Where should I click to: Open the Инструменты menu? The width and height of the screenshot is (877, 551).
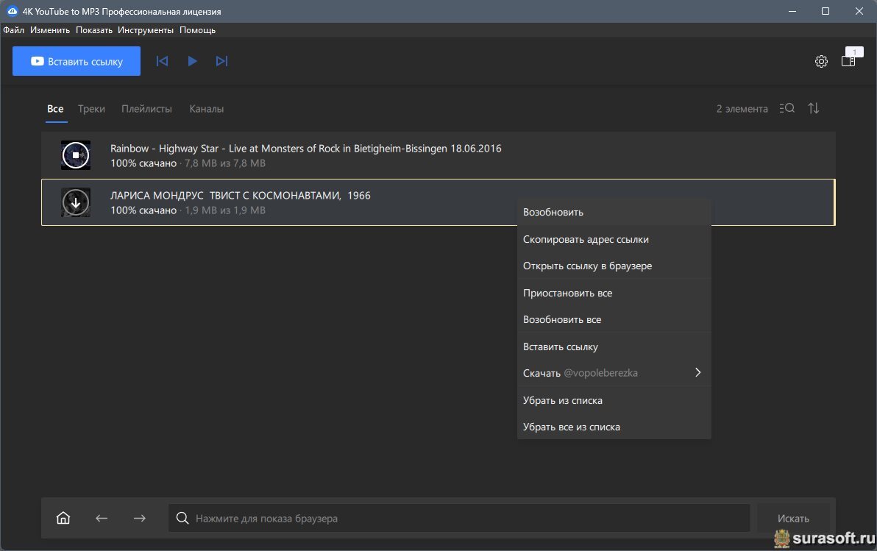[x=146, y=30]
